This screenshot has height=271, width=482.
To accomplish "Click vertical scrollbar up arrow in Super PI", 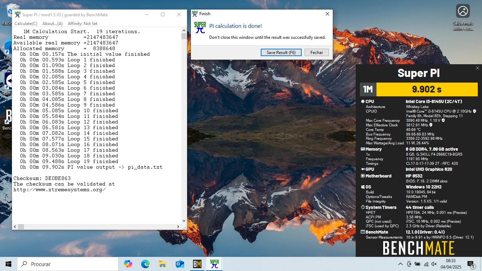I will click(x=184, y=30).
